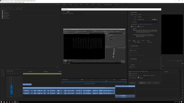The image size is (184, 103).
Task: Select the 16-bpc depth radio button
Action: point(149,42)
